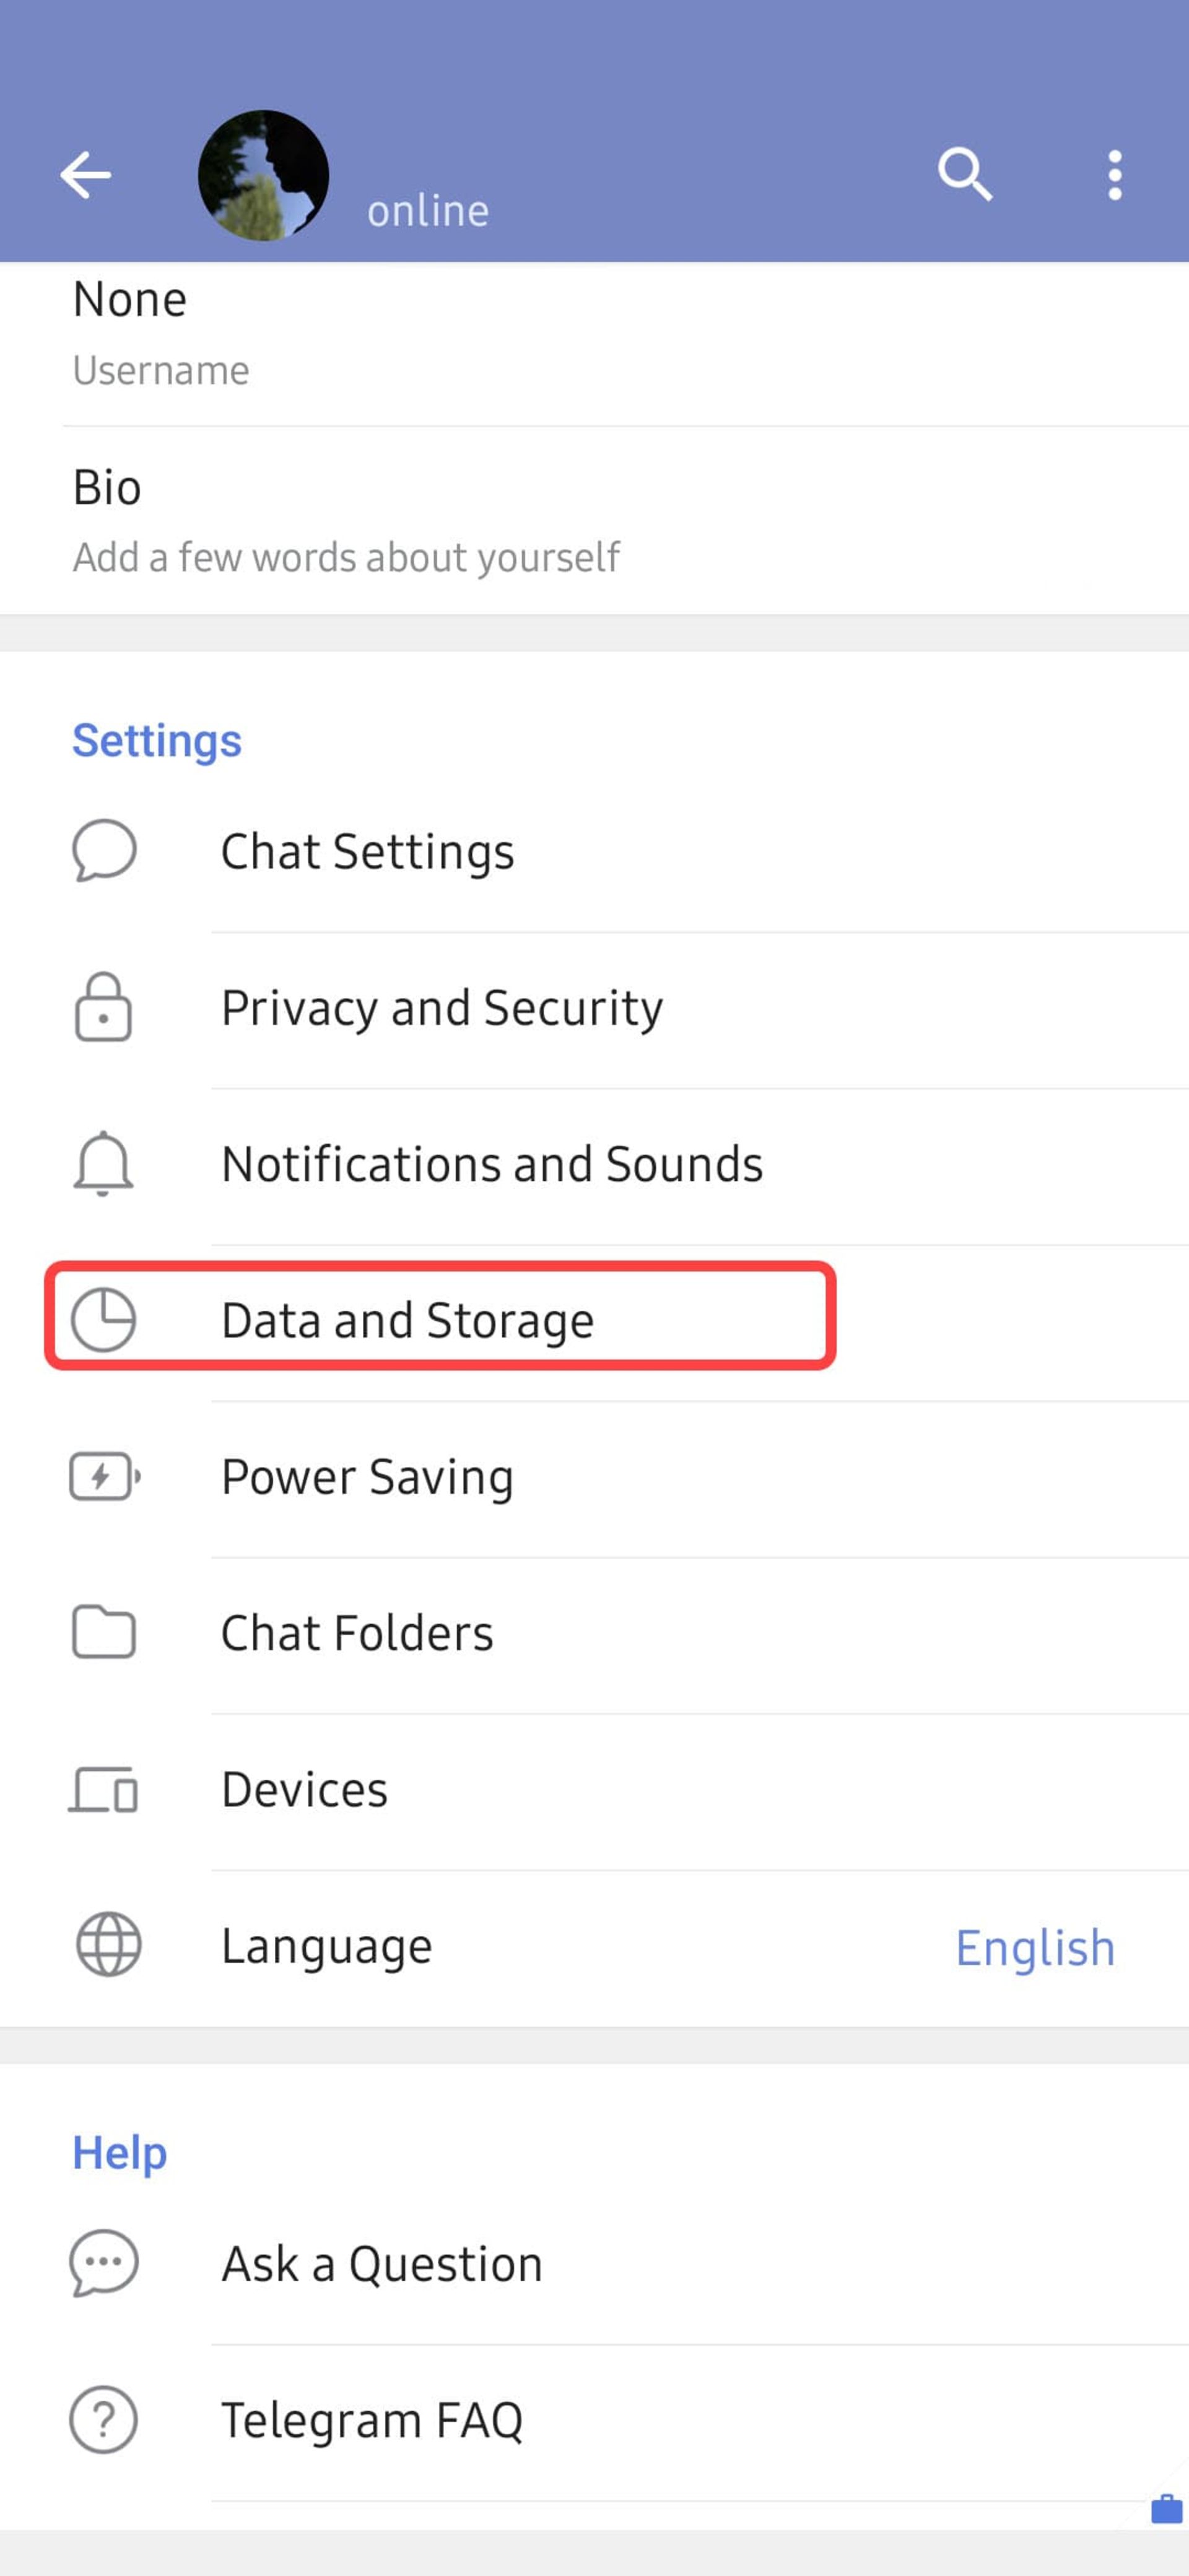Open Chat Settings
1189x2576 pixels.
pos(594,852)
